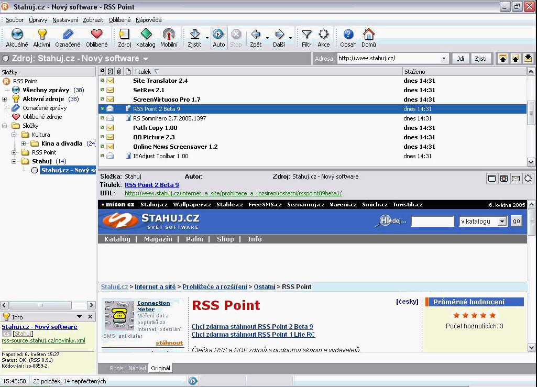The width and height of the screenshot is (537, 387).
Task: Click the window layout icon in the preview header
Action: [x=492, y=179]
